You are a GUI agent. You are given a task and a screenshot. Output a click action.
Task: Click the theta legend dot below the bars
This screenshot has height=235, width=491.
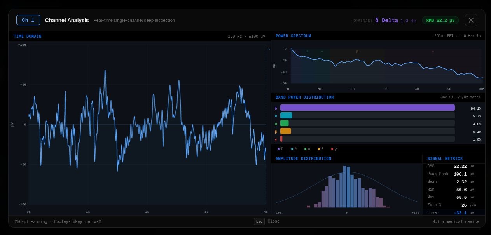(x=292, y=149)
